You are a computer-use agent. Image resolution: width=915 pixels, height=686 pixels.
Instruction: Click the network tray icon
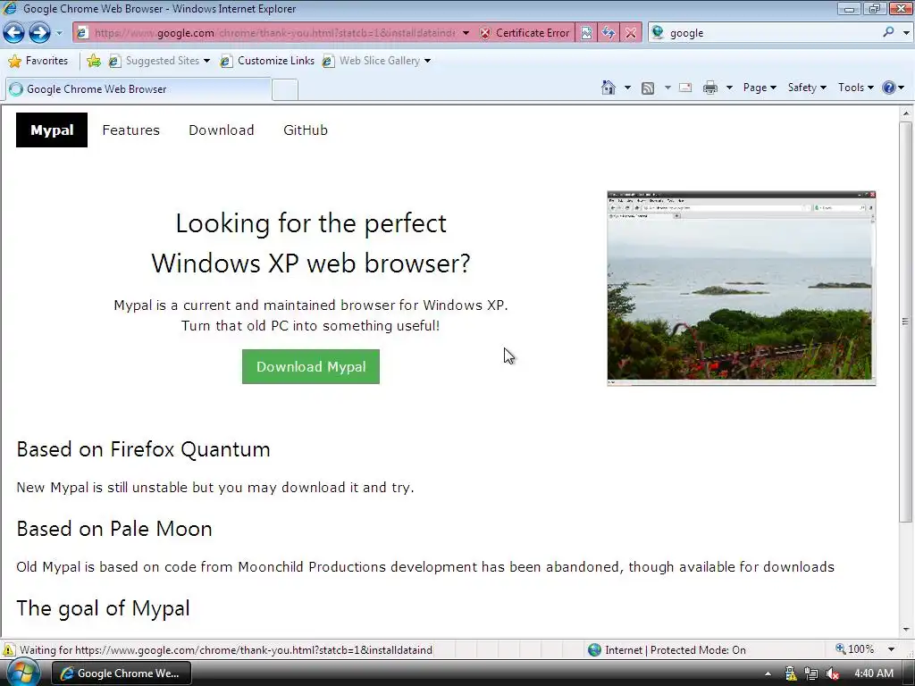(811, 673)
